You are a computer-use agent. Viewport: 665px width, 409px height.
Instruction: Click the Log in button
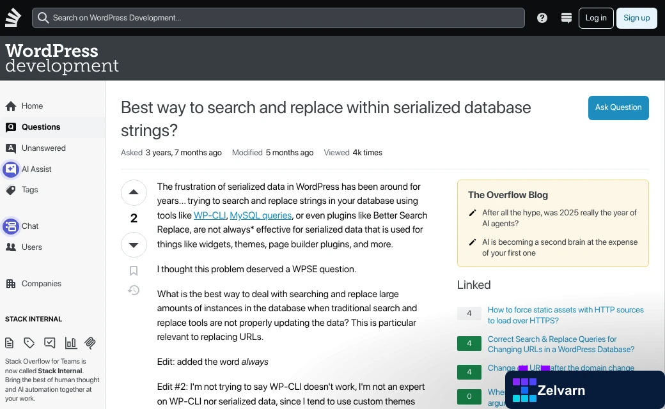pos(596,18)
